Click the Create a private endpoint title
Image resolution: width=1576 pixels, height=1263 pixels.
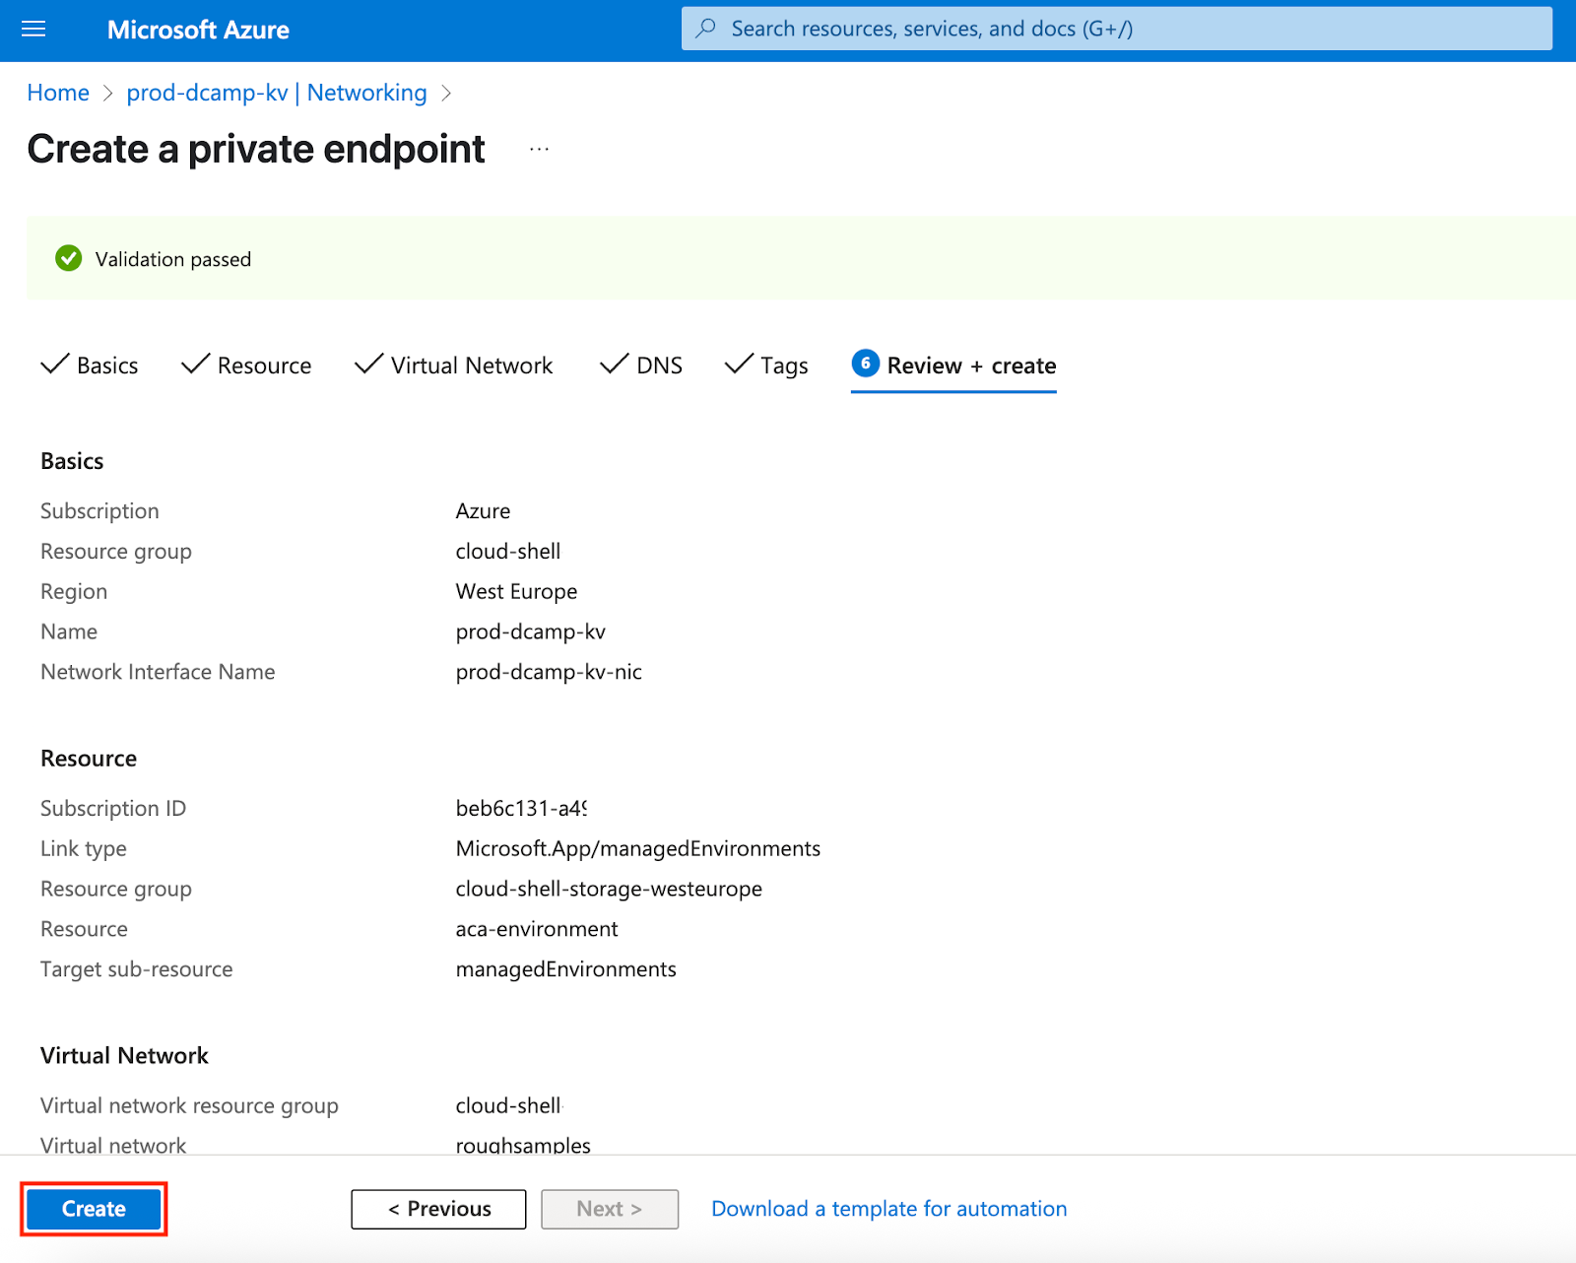pyautogui.click(x=256, y=149)
